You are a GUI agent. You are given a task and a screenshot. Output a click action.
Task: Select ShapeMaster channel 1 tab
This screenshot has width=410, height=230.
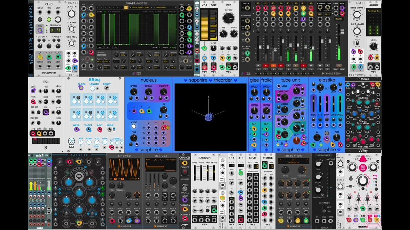pos(97,8)
